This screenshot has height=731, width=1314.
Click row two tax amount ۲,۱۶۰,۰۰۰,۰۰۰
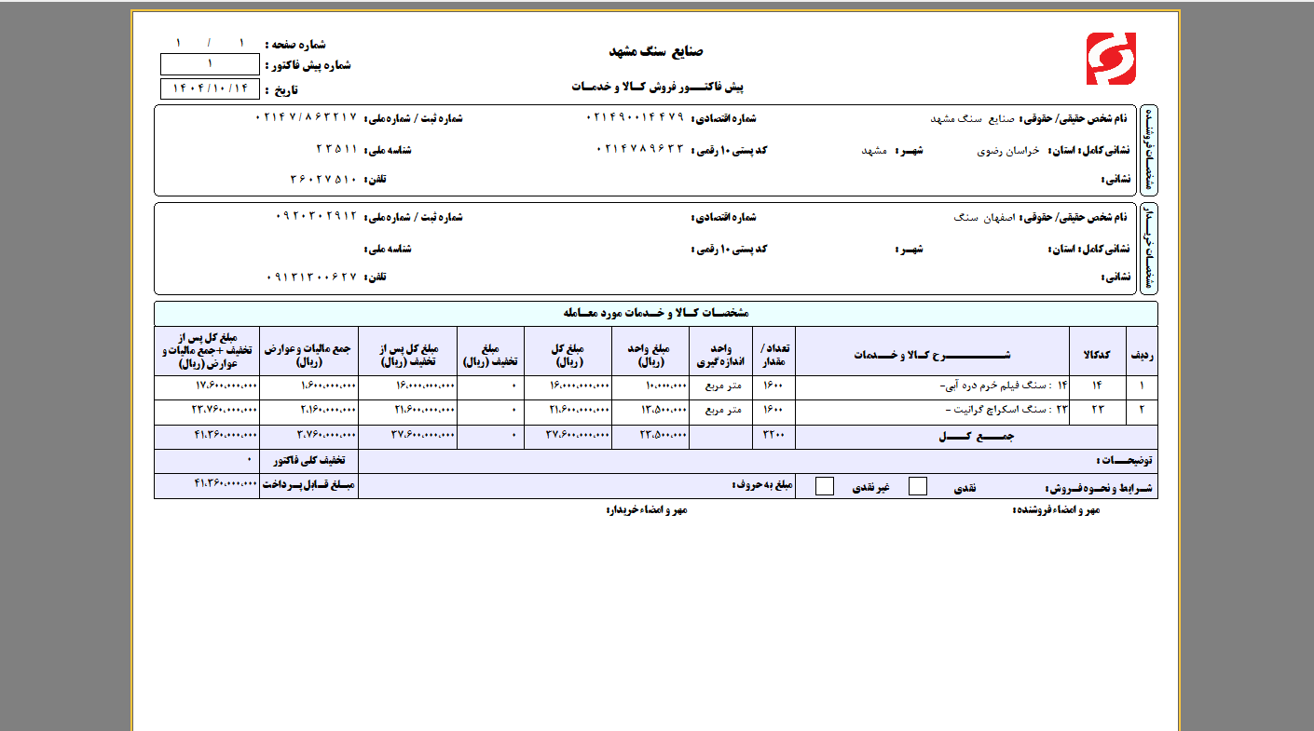click(x=329, y=410)
